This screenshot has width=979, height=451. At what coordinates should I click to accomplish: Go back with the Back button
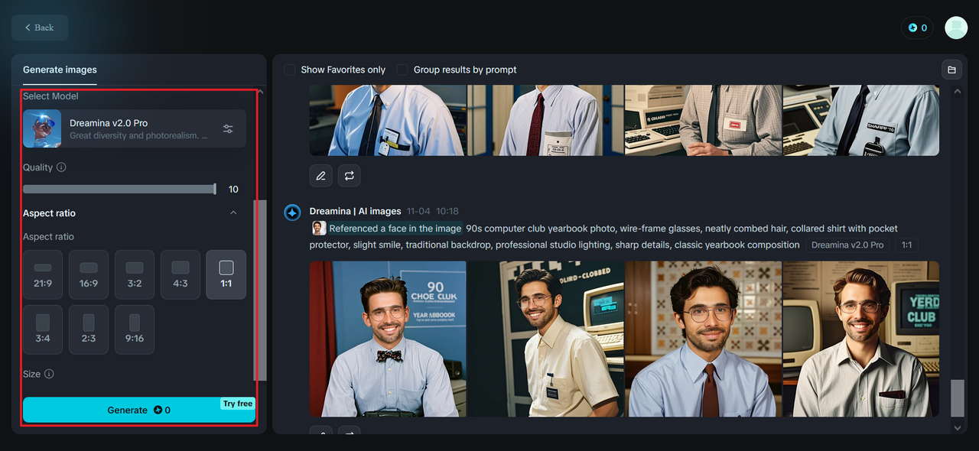click(40, 28)
